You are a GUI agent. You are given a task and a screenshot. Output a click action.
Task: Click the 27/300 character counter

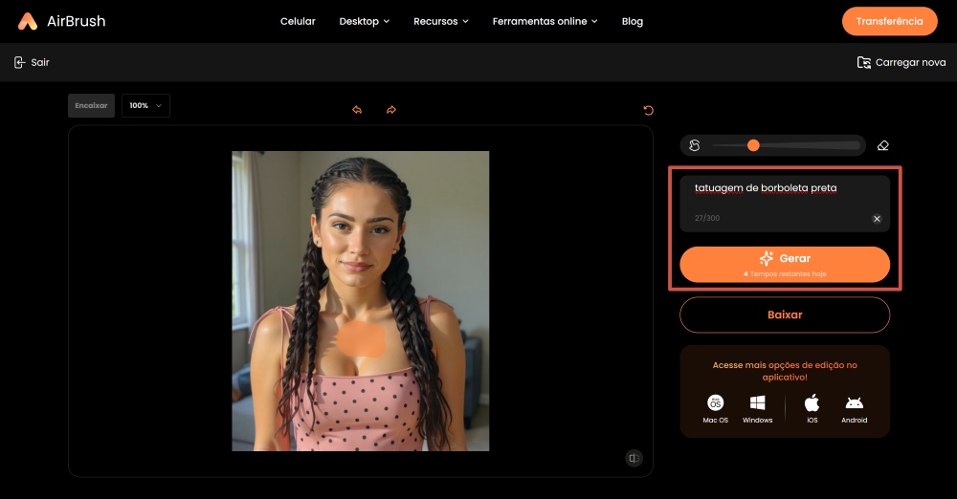coord(707,218)
